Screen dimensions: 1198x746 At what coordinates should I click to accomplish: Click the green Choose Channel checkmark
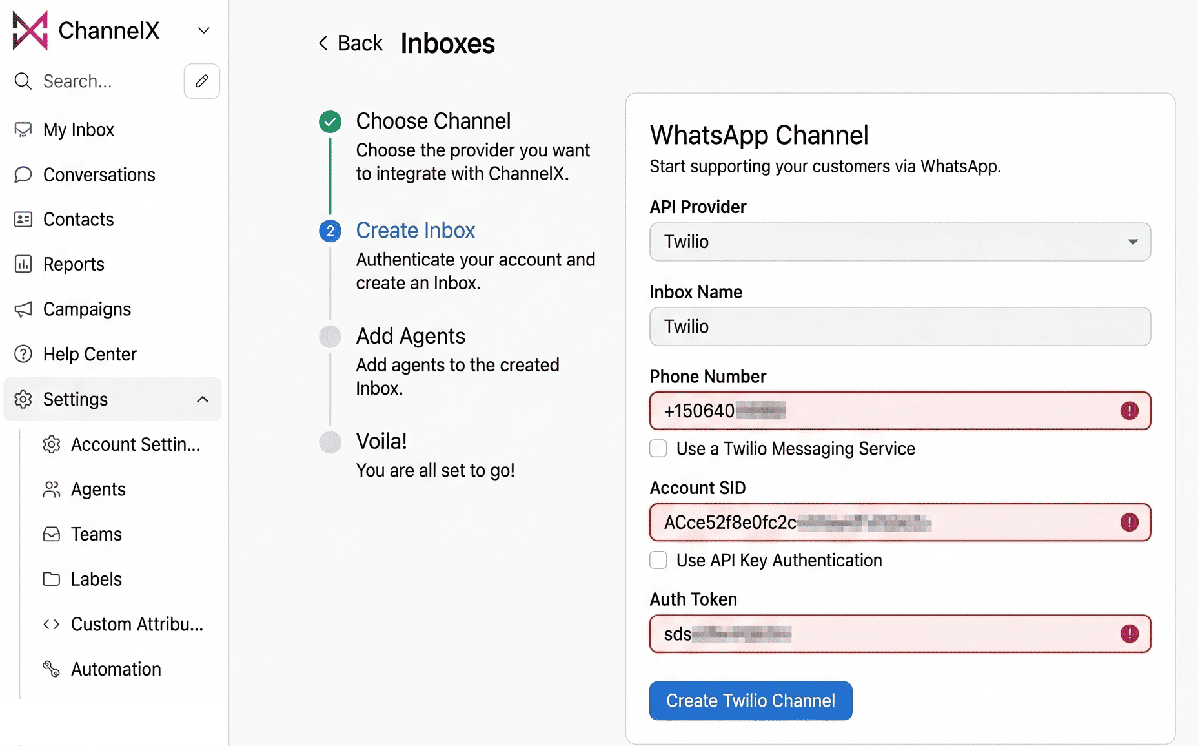330,121
